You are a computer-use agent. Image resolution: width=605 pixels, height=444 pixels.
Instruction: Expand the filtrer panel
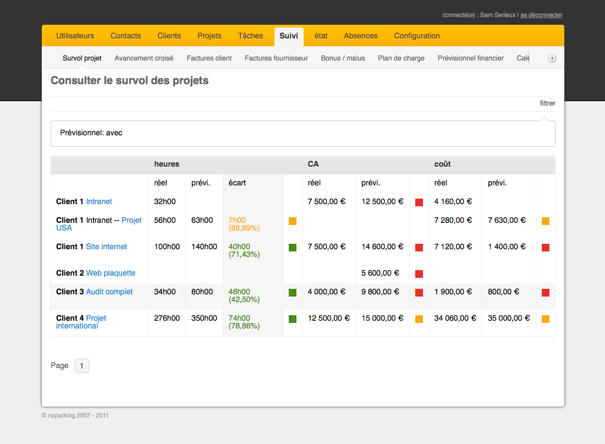click(547, 103)
